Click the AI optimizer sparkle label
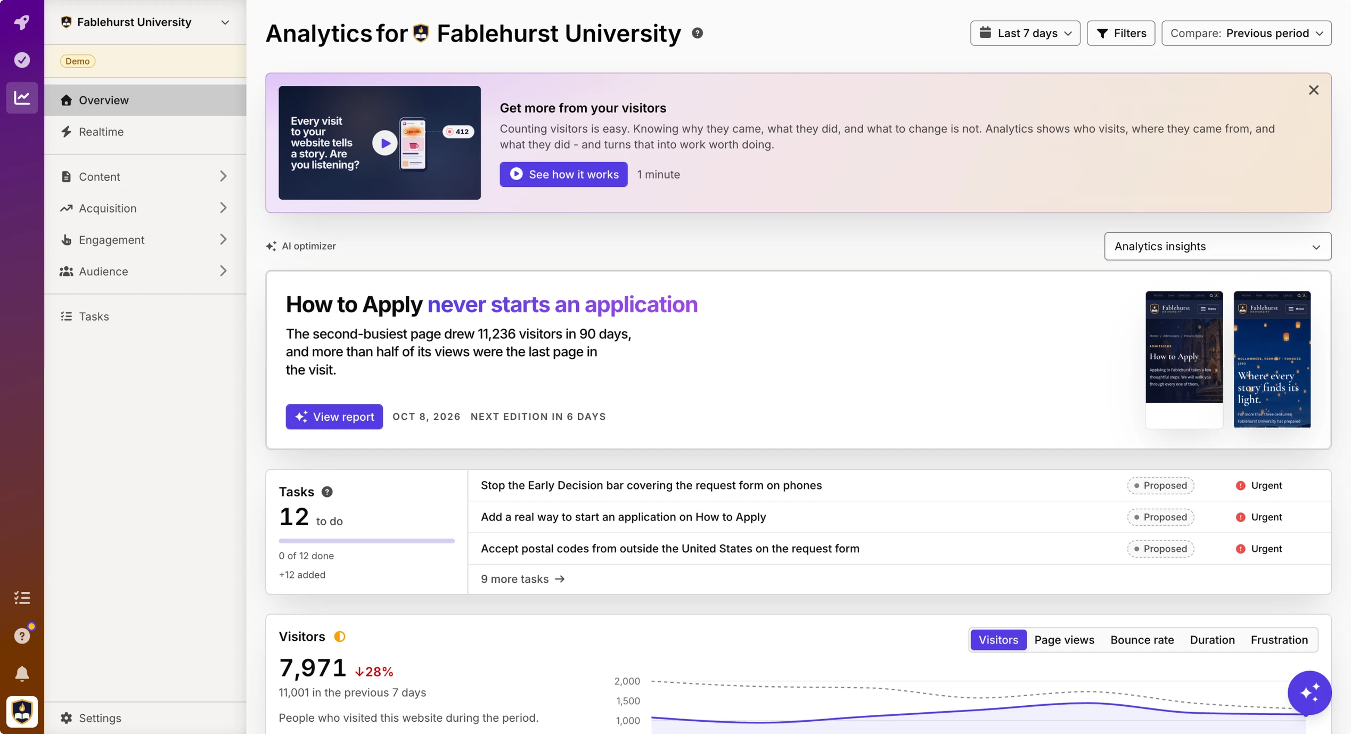Image resolution: width=1351 pixels, height=734 pixels. (301, 246)
